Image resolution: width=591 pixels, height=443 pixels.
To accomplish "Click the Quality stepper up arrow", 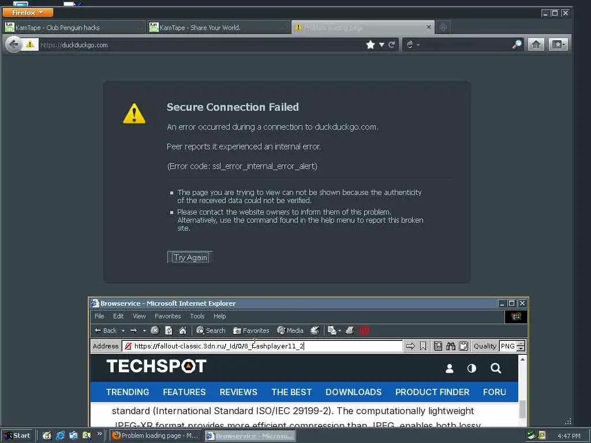I will point(521,343).
